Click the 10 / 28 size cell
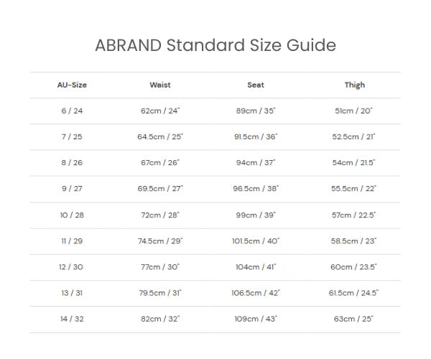The height and width of the screenshot is (359, 431). click(x=72, y=215)
